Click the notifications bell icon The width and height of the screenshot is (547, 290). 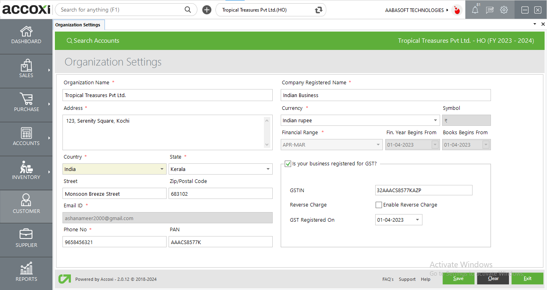475,10
